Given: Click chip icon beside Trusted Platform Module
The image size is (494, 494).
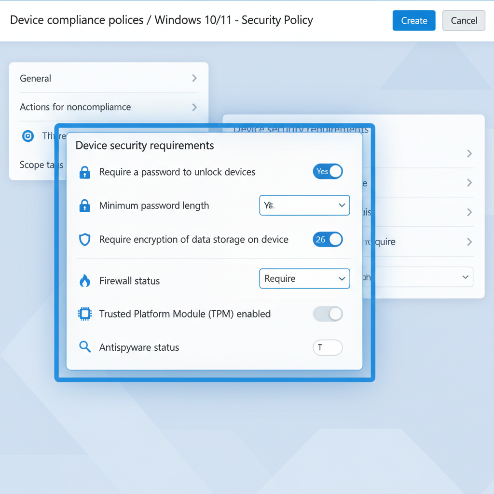Looking at the screenshot, I should point(85,314).
